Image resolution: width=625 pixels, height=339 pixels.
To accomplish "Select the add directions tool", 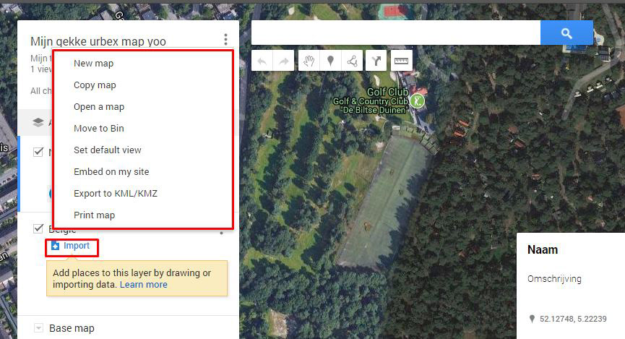I will pos(376,61).
